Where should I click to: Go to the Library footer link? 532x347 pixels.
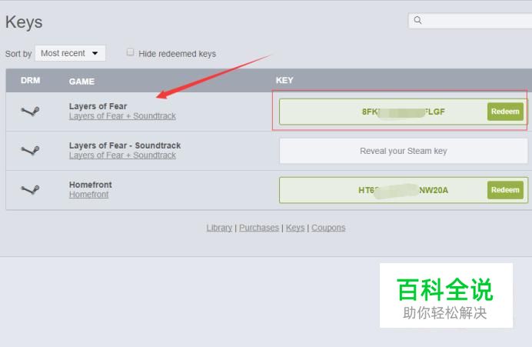(x=219, y=228)
